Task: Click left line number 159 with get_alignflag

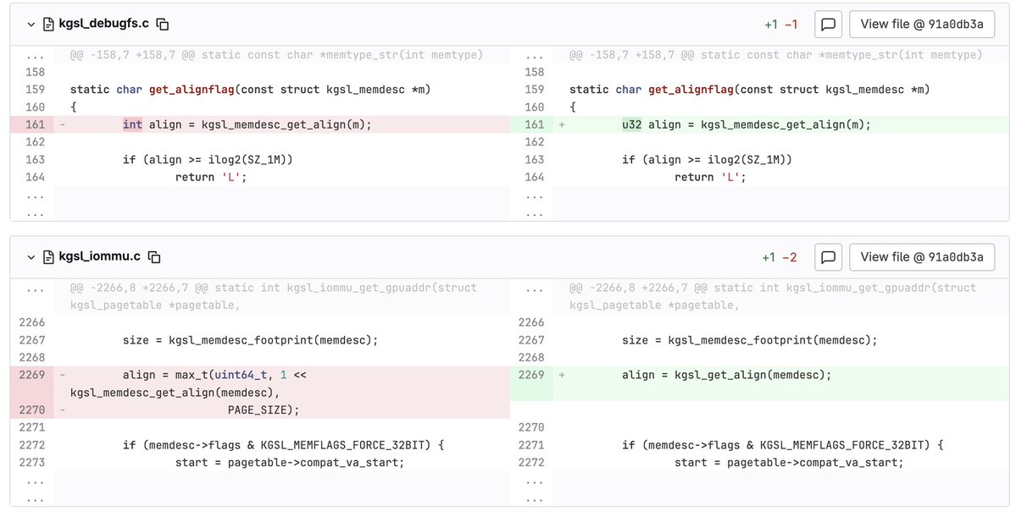Action: (x=35, y=90)
